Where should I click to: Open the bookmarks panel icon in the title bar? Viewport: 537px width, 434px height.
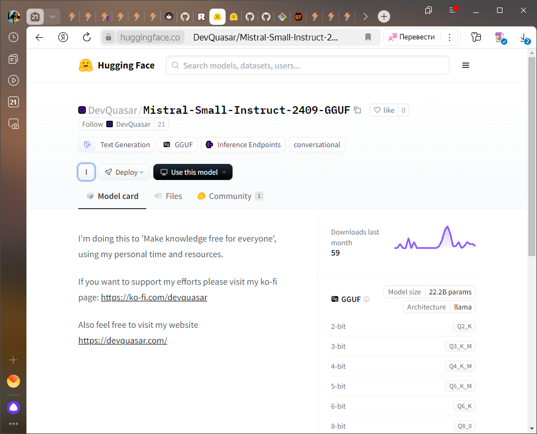pyautogui.click(x=429, y=10)
